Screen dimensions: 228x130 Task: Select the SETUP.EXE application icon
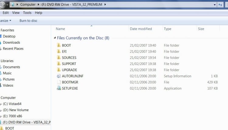click(59, 88)
